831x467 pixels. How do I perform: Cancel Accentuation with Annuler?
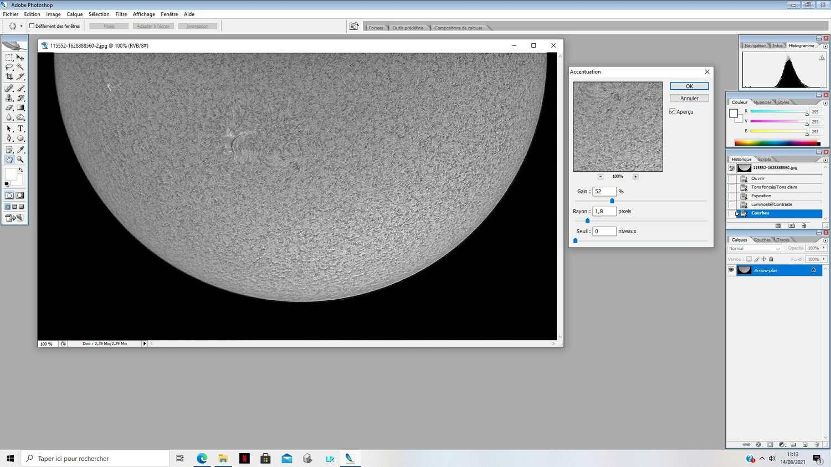(689, 98)
